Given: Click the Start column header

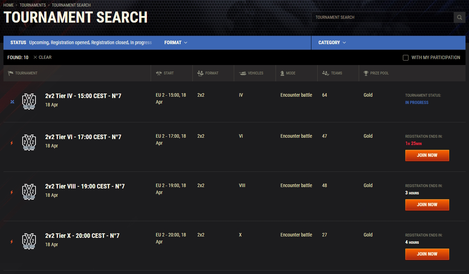Looking at the screenshot, I should [x=168, y=73].
